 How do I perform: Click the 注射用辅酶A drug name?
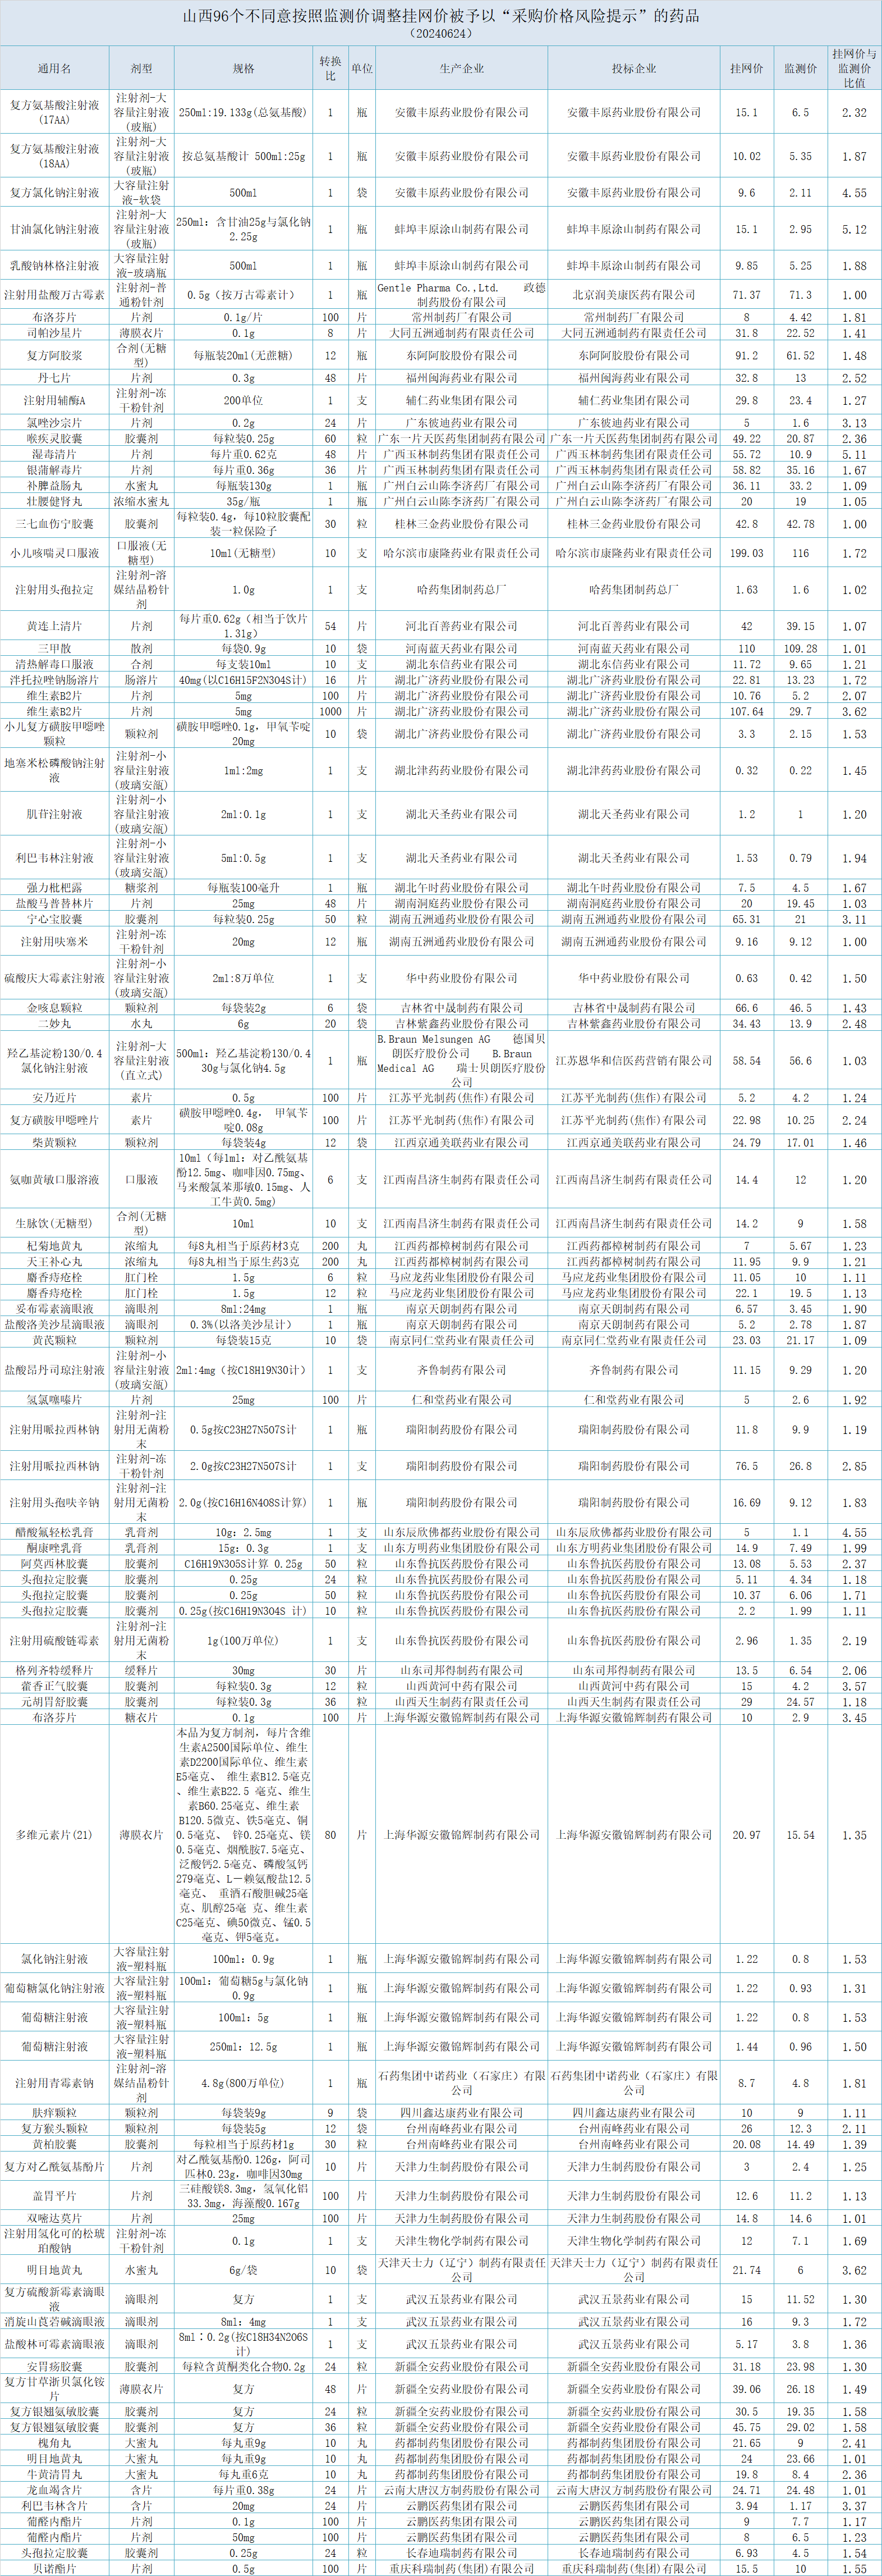click(55, 400)
